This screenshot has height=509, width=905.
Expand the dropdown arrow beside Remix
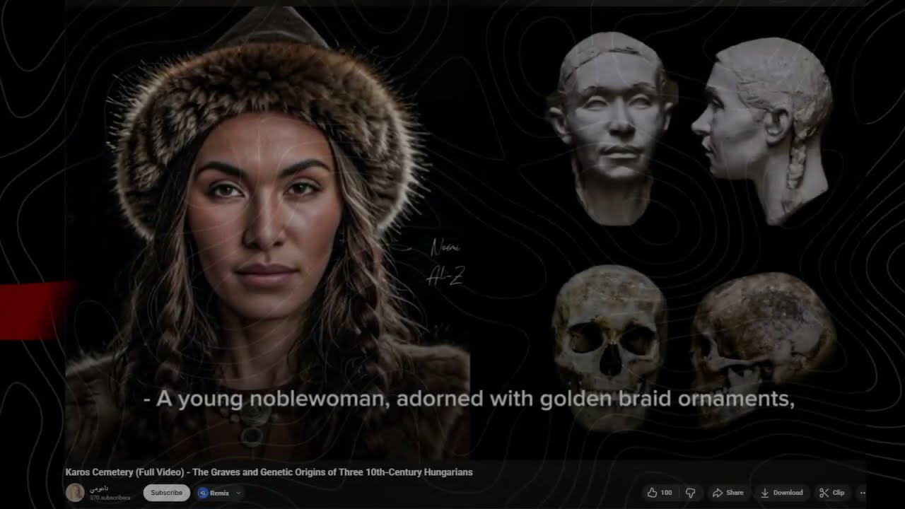(x=238, y=493)
